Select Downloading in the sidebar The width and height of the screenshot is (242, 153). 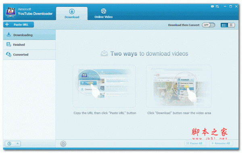[x=29, y=35]
